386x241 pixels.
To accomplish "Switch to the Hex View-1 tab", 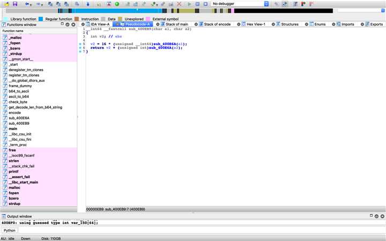I will tap(253, 24).
